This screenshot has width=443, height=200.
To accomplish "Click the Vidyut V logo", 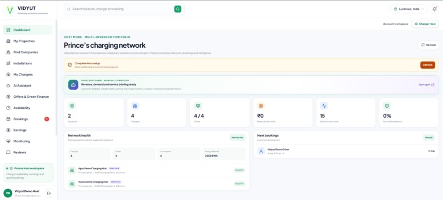I will click(10, 10).
